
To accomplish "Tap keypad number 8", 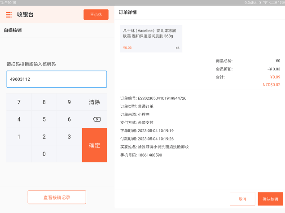I will click(44, 102).
